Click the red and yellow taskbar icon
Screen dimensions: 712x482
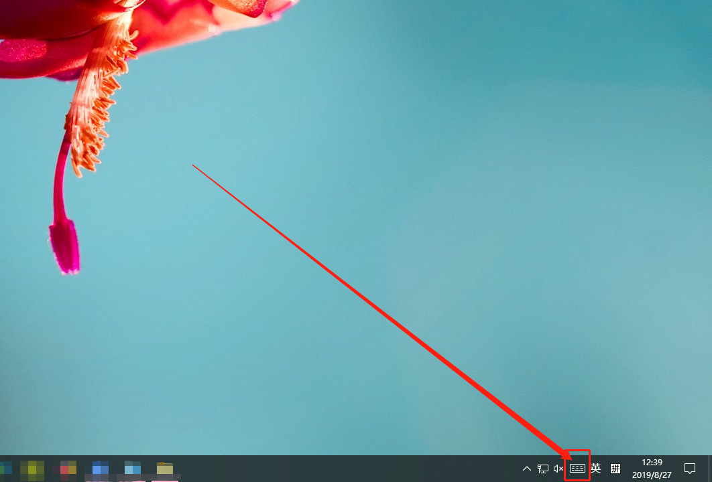click(x=67, y=468)
